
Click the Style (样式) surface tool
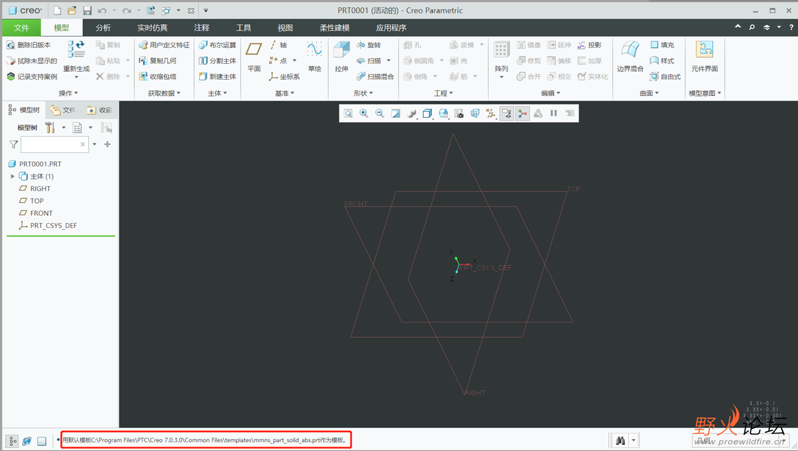662,61
